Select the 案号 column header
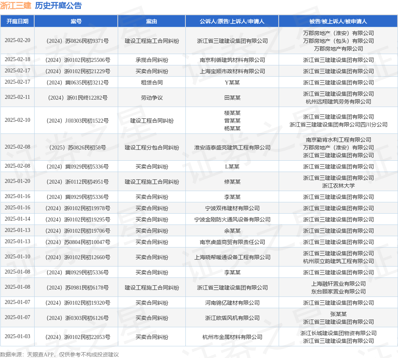 click(76, 21)
